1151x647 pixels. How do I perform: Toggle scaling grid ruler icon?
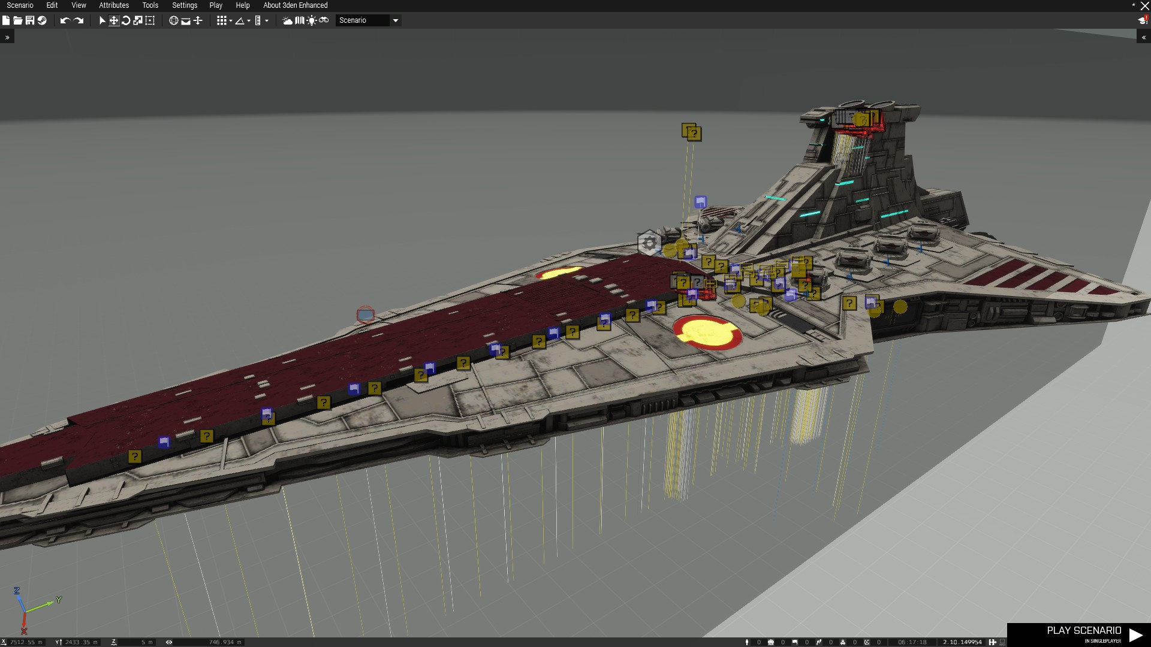point(258,20)
